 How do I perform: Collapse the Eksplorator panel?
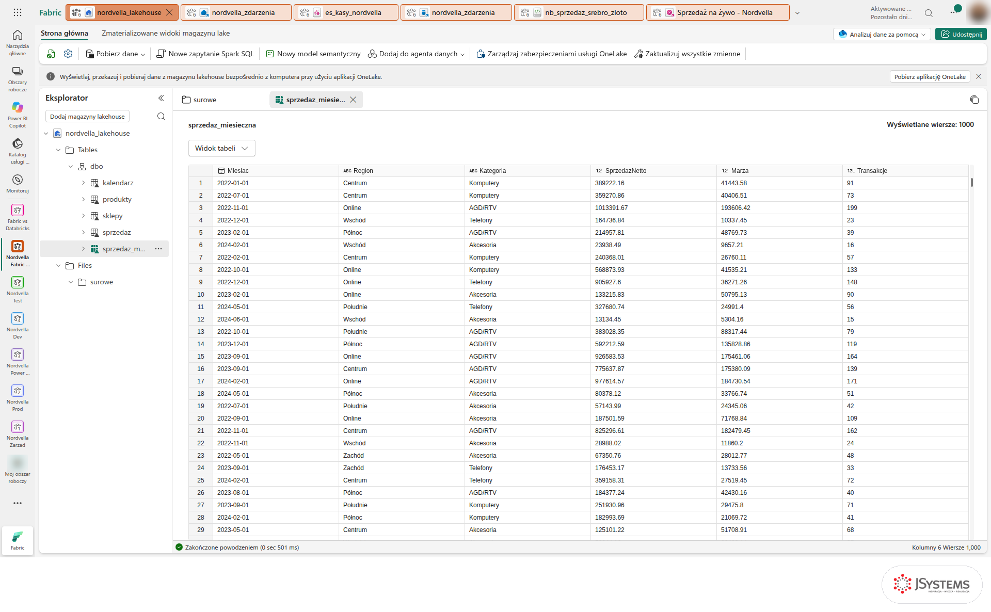pyautogui.click(x=161, y=98)
